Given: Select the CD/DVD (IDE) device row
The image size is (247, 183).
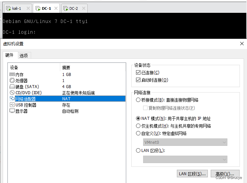Looking at the screenshot, I should (x=67, y=93).
